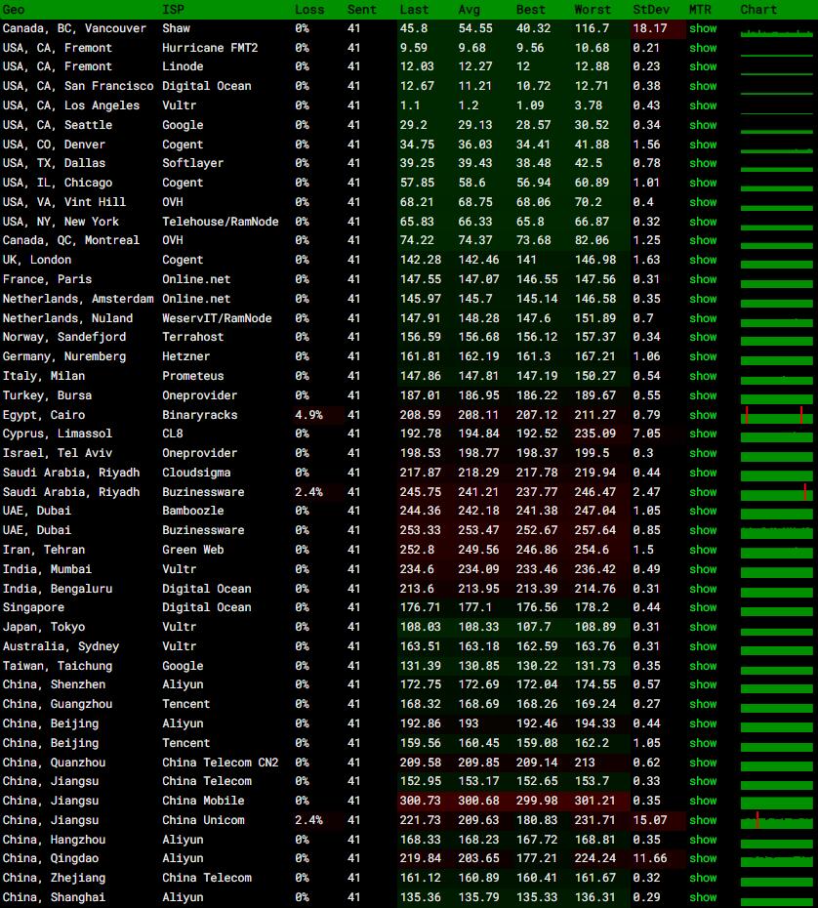This screenshot has height=908, width=818.
Task: Select the StDev value '15.07'
Action: click(x=650, y=820)
